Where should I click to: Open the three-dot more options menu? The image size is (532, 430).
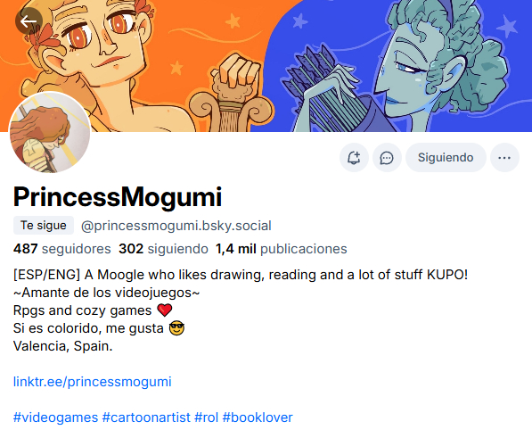coord(504,158)
